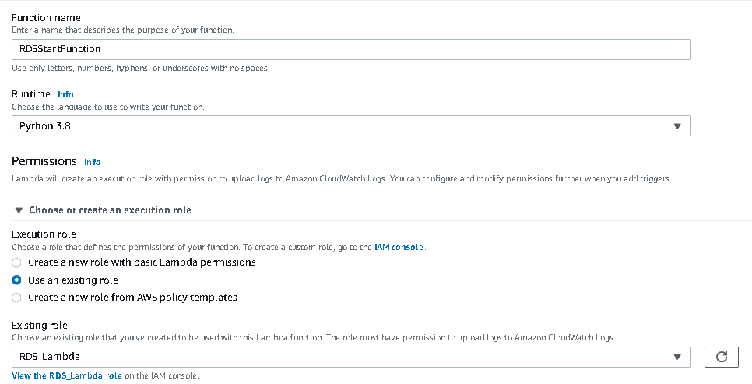This screenshot has height=384, width=752.
Task: Click the 'Execution role' label text
Action: point(44,234)
